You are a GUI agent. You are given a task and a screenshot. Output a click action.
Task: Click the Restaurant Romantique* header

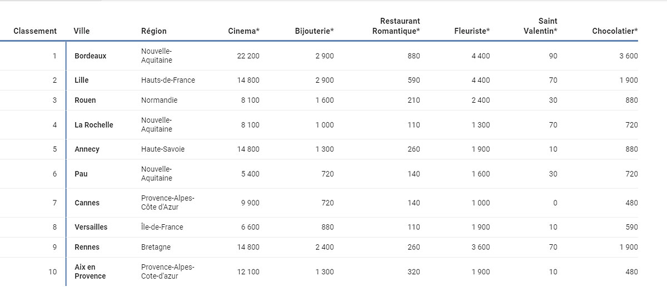pos(396,26)
